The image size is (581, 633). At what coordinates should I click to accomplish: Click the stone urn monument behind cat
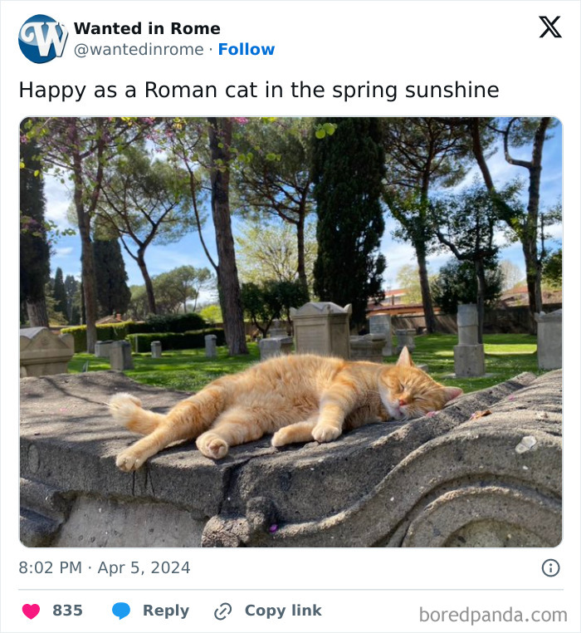click(x=320, y=328)
